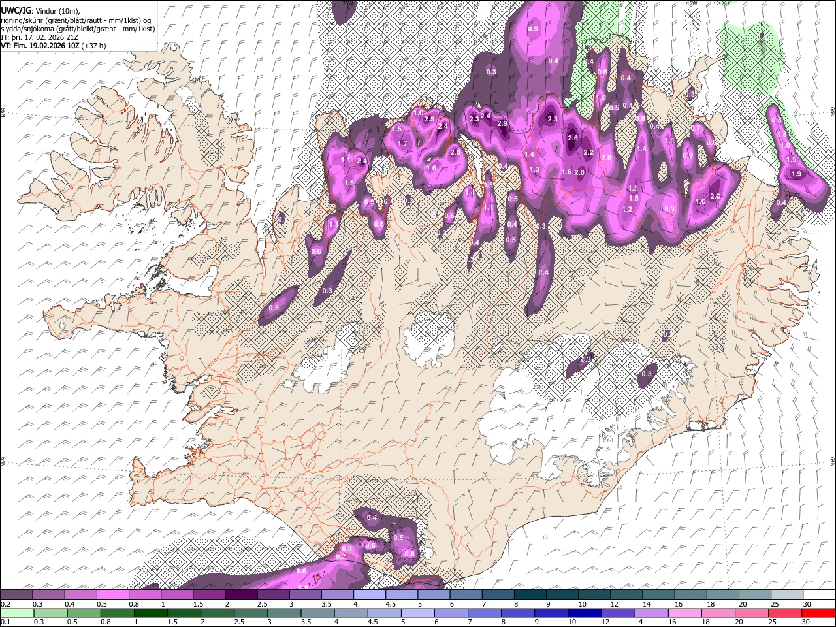
Task: Select the palest green swatch labeled 0.1
Action: pos(18,613)
